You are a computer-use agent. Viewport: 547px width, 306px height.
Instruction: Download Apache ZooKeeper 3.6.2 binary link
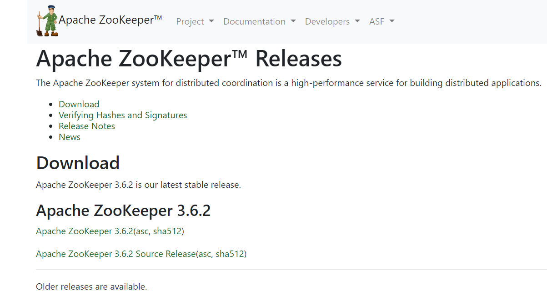(84, 231)
